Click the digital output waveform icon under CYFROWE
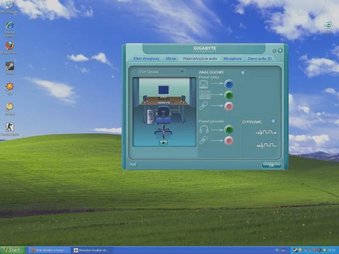This screenshot has height=254, width=339. pos(266,132)
